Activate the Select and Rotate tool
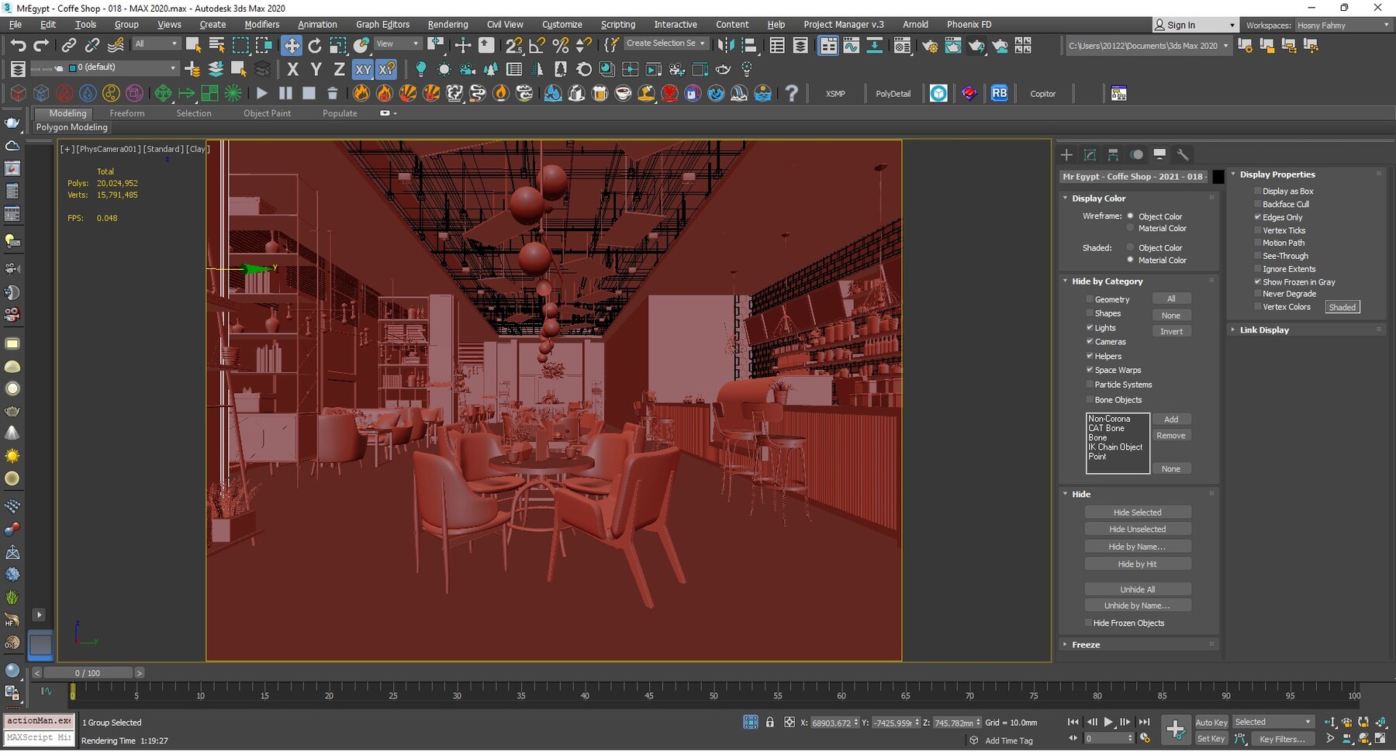 [314, 45]
